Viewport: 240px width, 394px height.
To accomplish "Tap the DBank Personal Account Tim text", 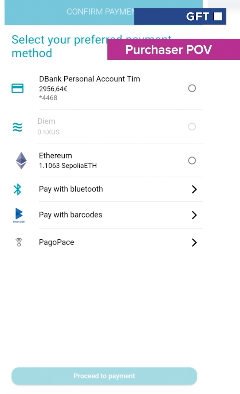I will coord(89,79).
